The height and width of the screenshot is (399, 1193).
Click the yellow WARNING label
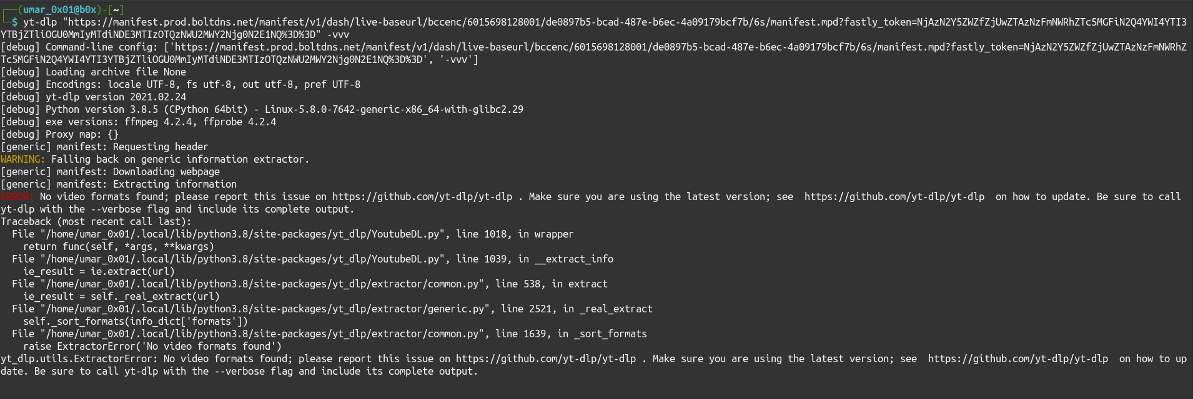[x=22, y=160]
